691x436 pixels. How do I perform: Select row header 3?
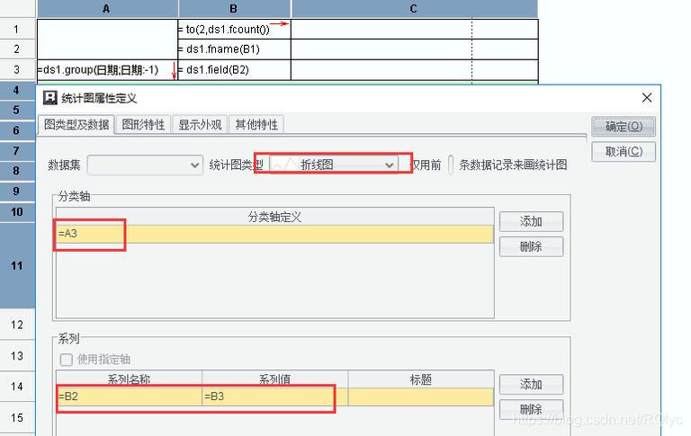(17, 69)
